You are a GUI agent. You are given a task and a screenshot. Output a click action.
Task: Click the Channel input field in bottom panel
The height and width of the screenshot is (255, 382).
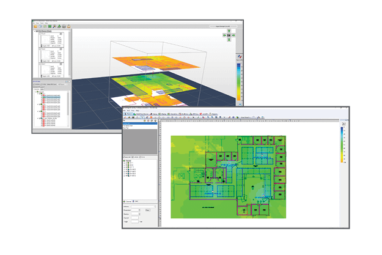(134, 216)
